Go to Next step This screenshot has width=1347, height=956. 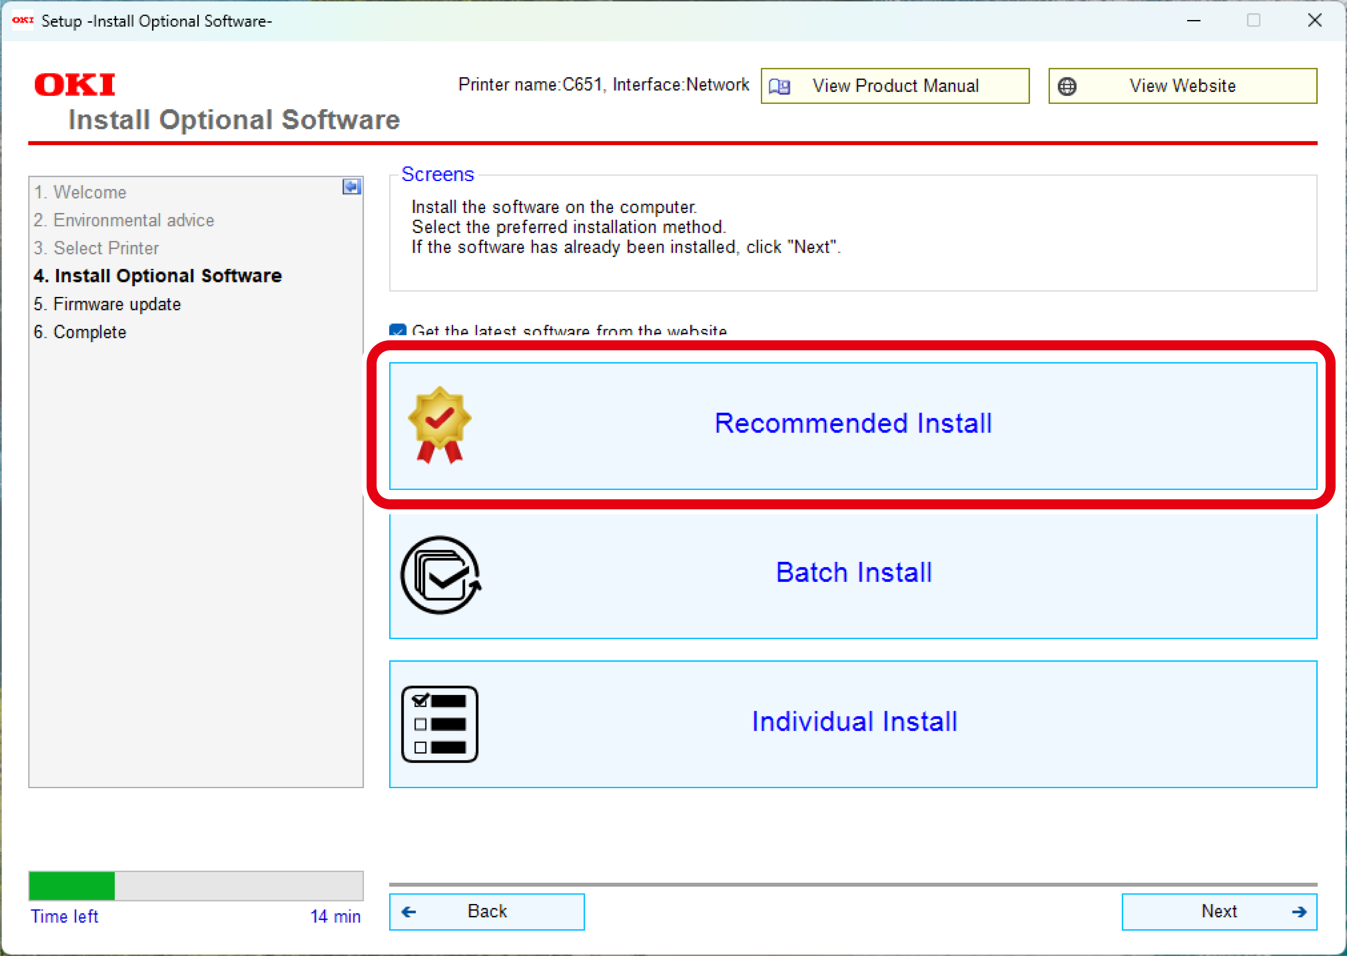click(1219, 912)
